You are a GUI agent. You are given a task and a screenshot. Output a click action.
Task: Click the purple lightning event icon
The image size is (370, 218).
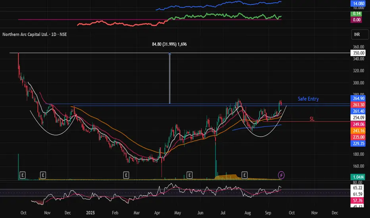tap(281, 174)
